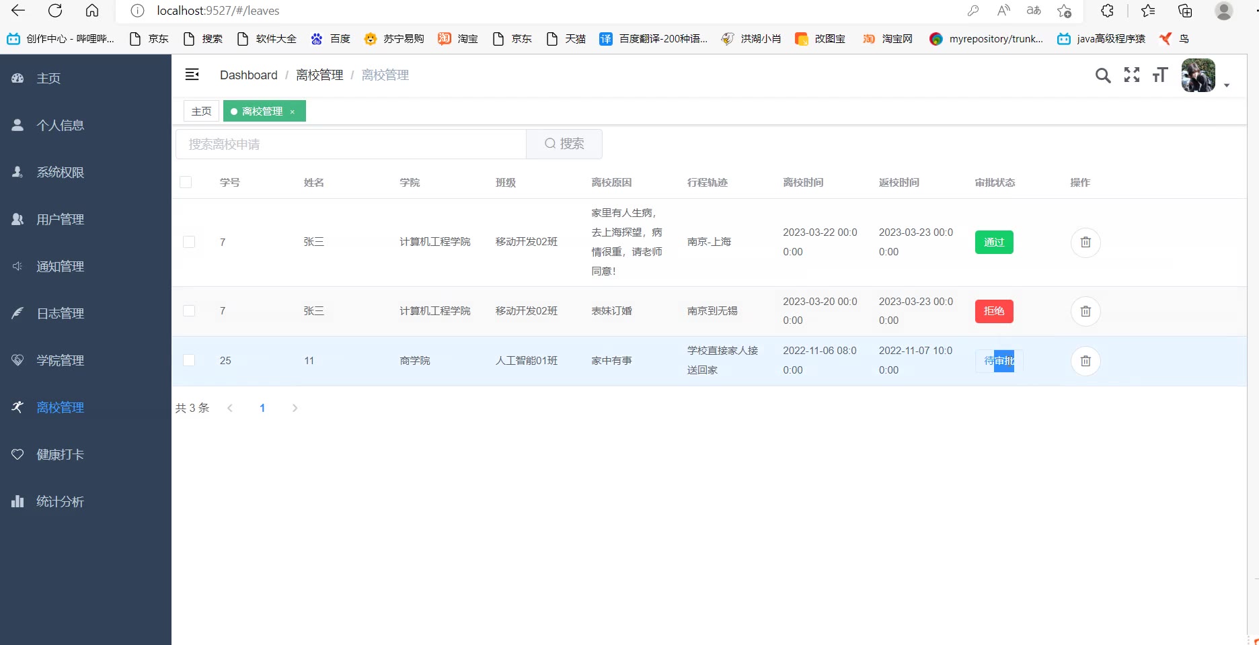Click the 离校时间 column header
This screenshot has height=645, width=1259.
[803, 182]
